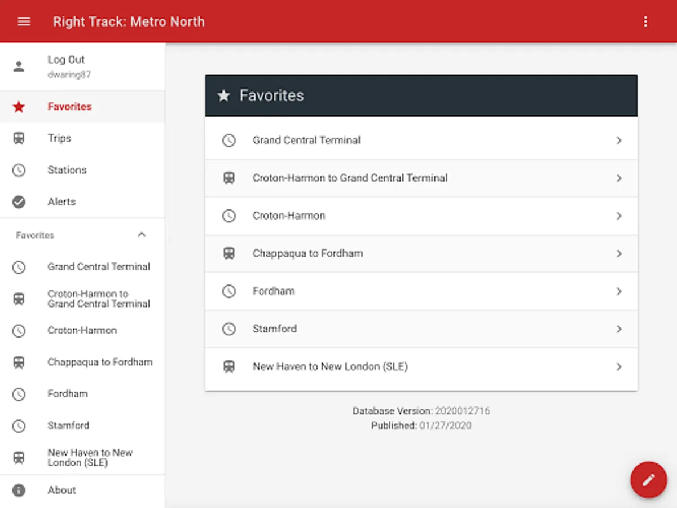Open sidebar favorite Croton-Harmon to Grand Central Terminal

point(82,299)
